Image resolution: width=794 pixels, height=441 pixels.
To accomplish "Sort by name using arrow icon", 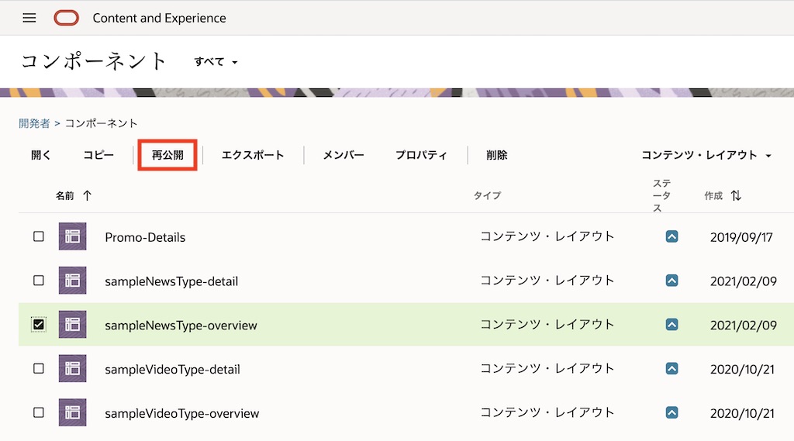I will [87, 196].
